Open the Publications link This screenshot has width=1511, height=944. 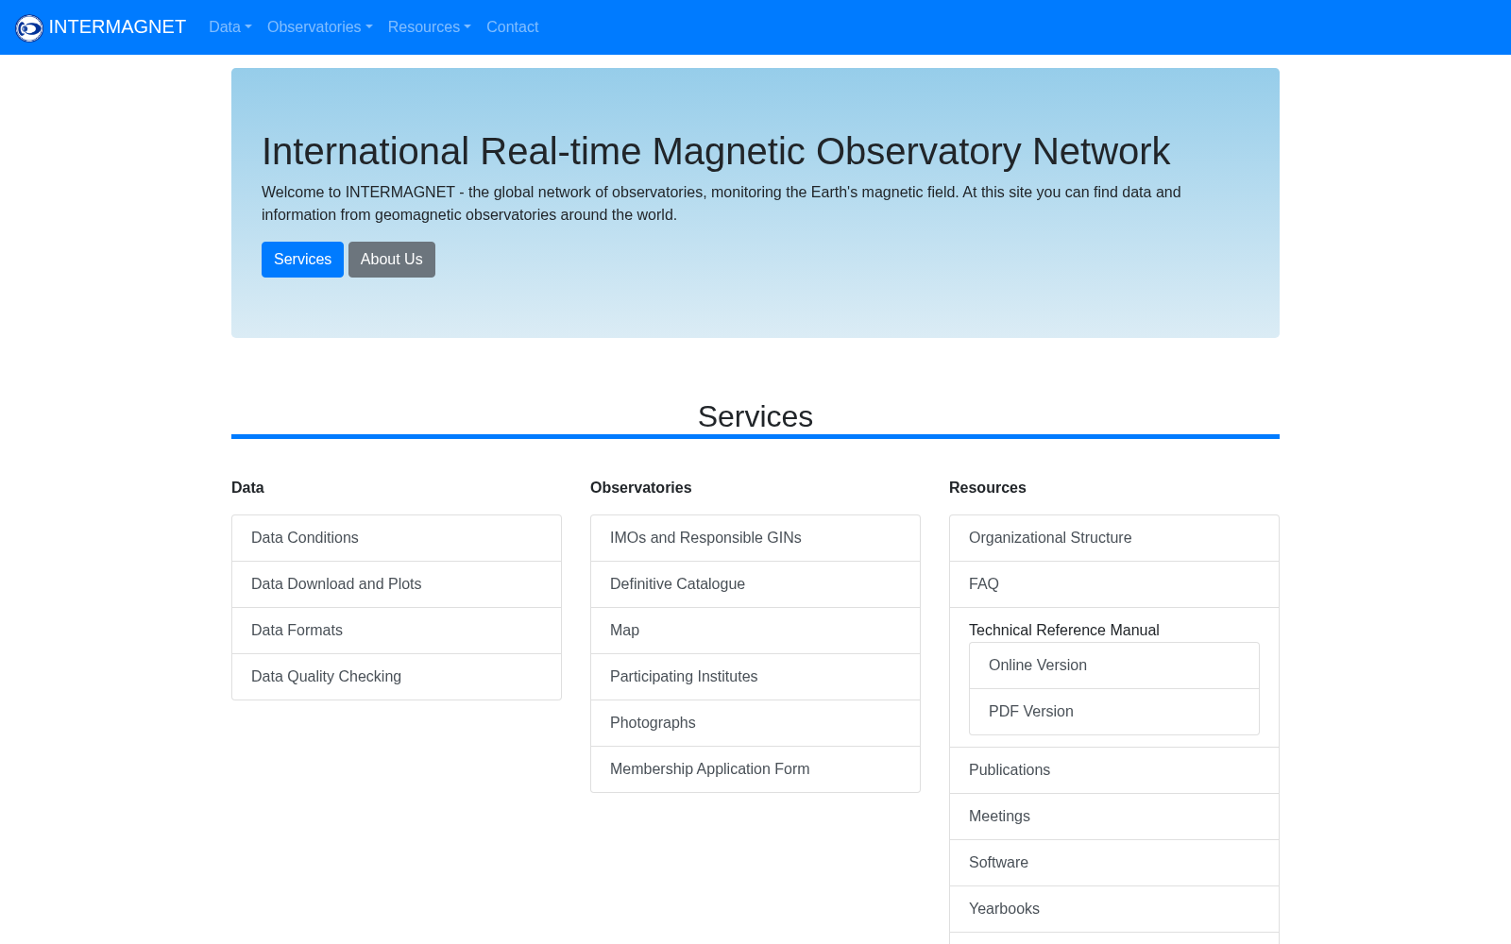pos(1114,770)
